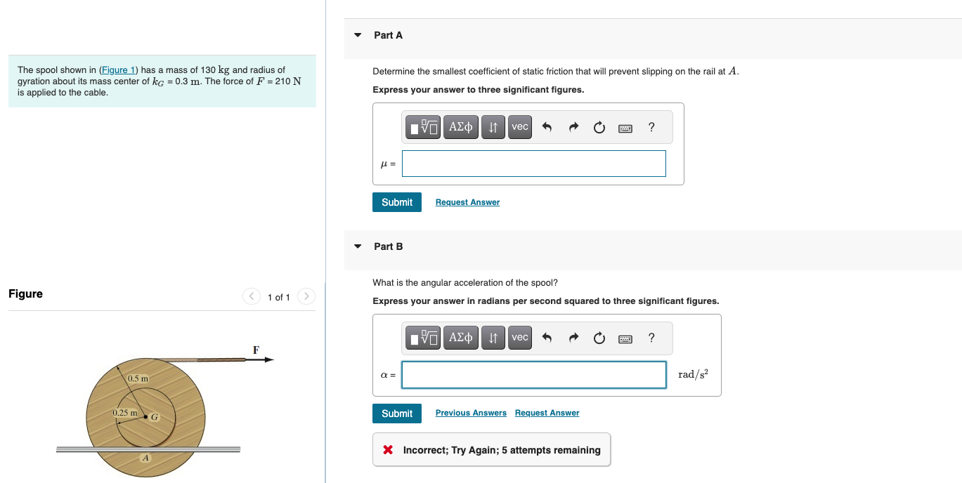Viewport: 962px width, 483px height.
Task: Click the μ answer input field
Action: (x=534, y=164)
